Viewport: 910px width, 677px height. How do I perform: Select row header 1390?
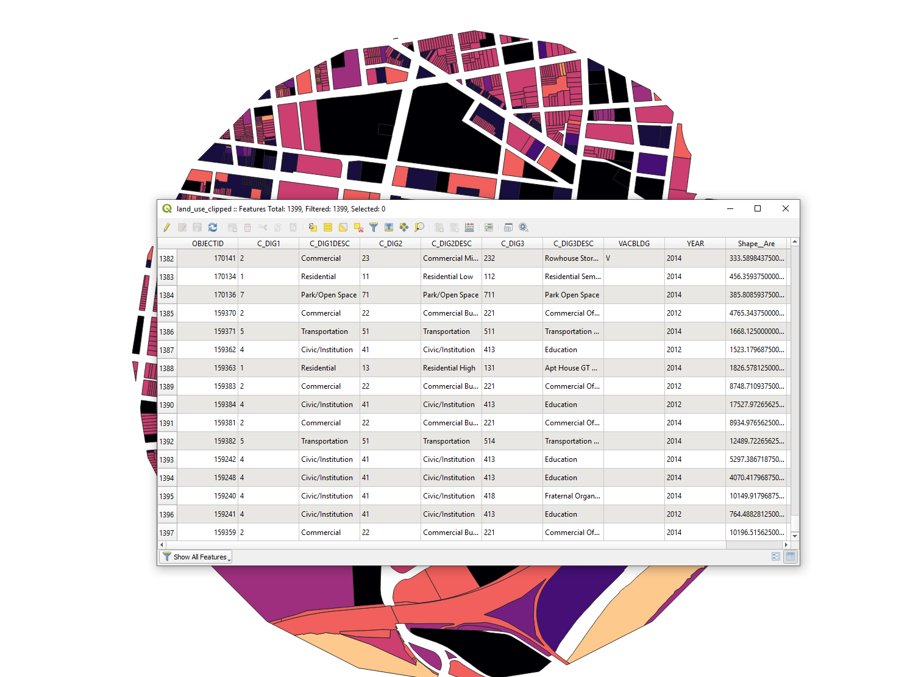pyautogui.click(x=166, y=405)
